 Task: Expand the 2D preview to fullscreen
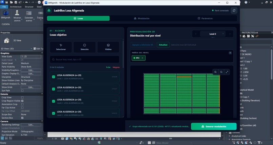[227, 72]
